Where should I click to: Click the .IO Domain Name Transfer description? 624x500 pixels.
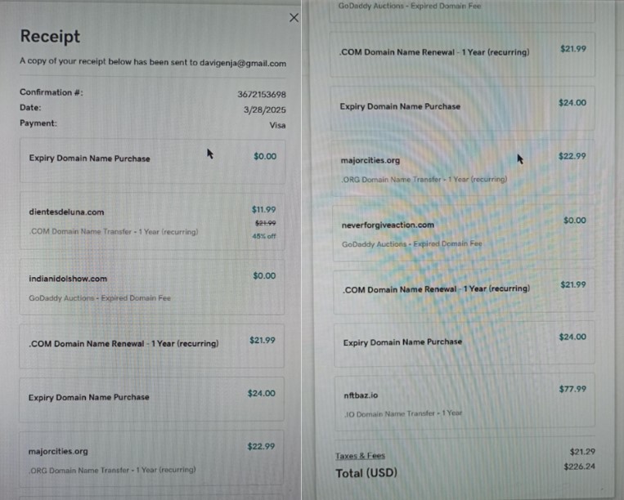402,413
